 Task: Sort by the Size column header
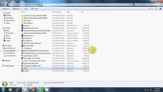tap(82, 12)
